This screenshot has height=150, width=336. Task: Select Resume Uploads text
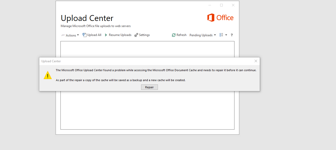(x=120, y=35)
